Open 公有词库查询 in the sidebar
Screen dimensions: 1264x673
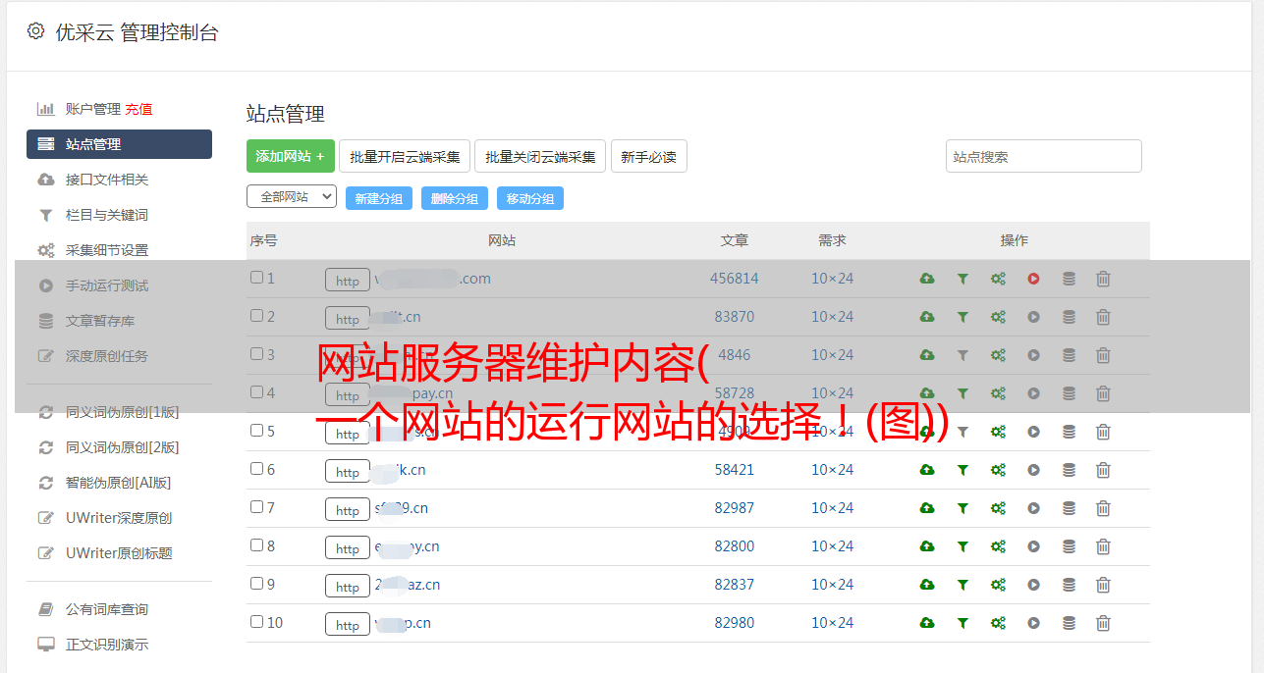point(107,609)
